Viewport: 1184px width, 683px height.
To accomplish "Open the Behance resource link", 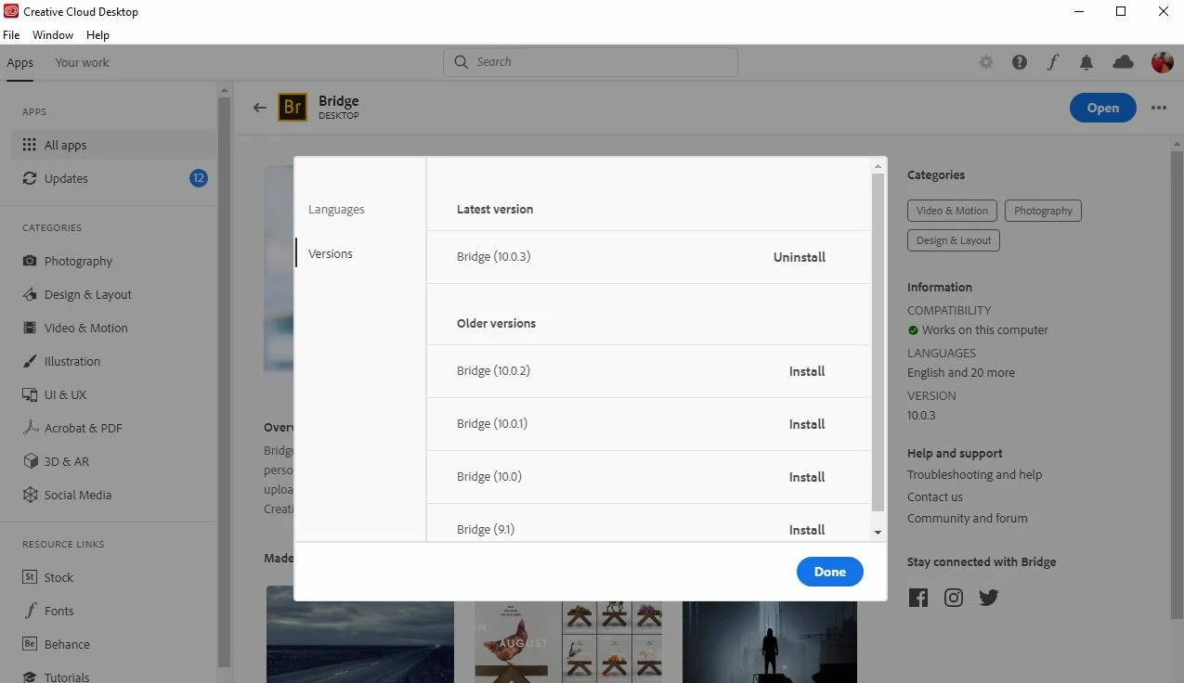I will [x=57, y=644].
